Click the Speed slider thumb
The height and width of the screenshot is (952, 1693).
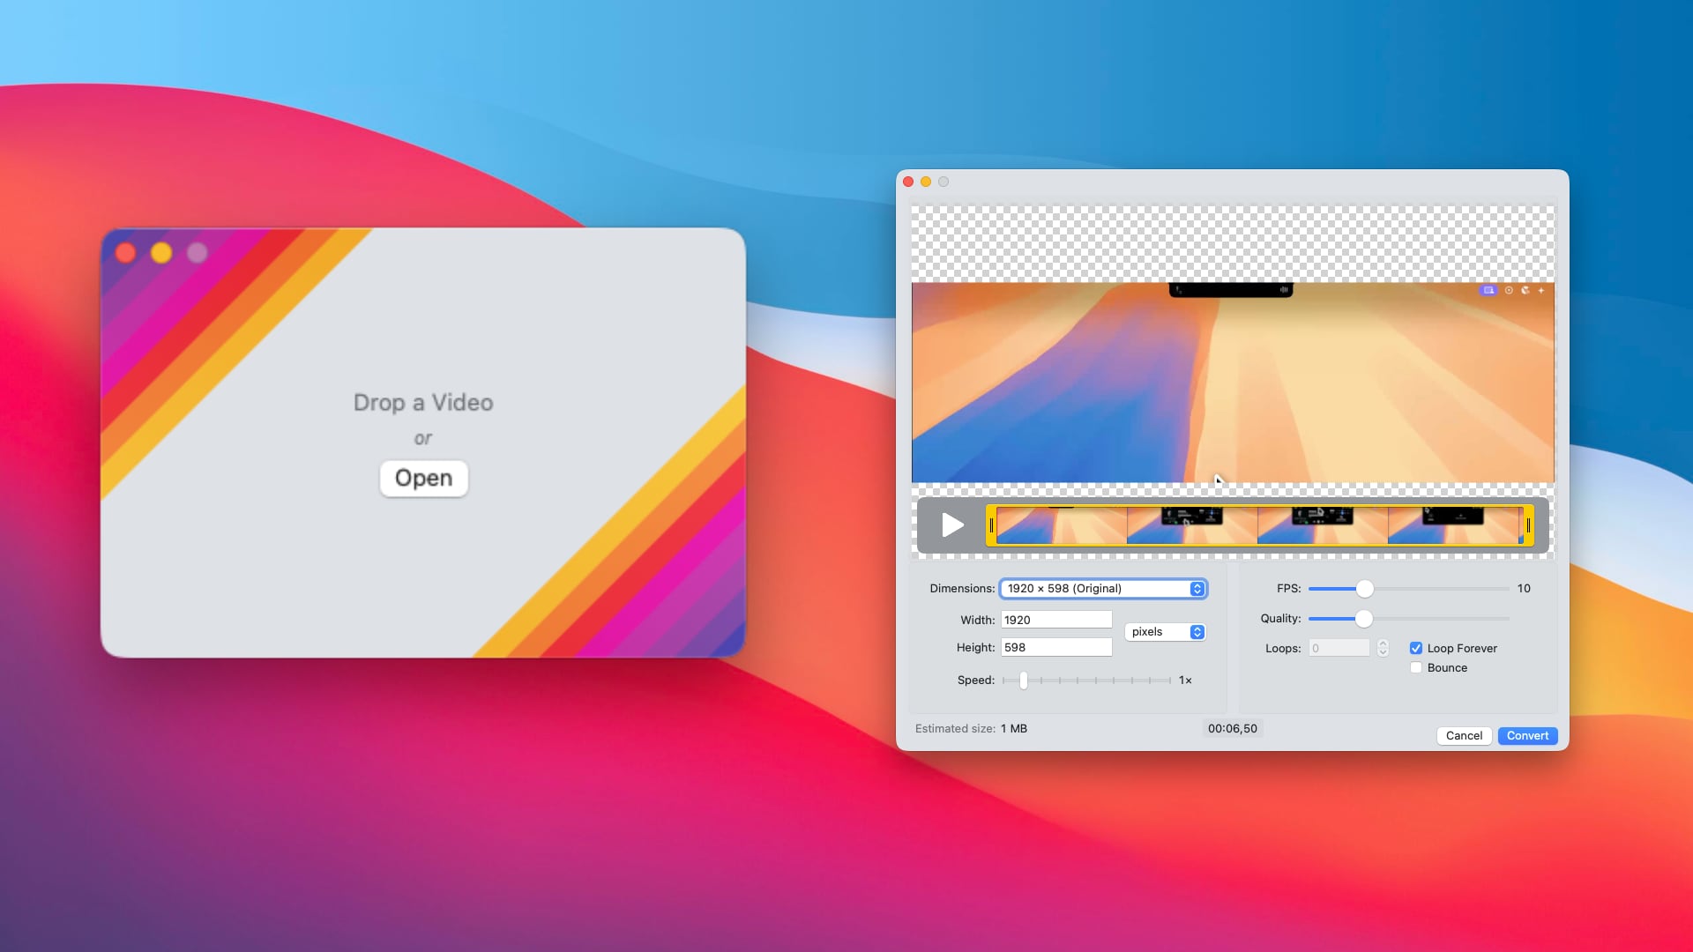(1023, 681)
